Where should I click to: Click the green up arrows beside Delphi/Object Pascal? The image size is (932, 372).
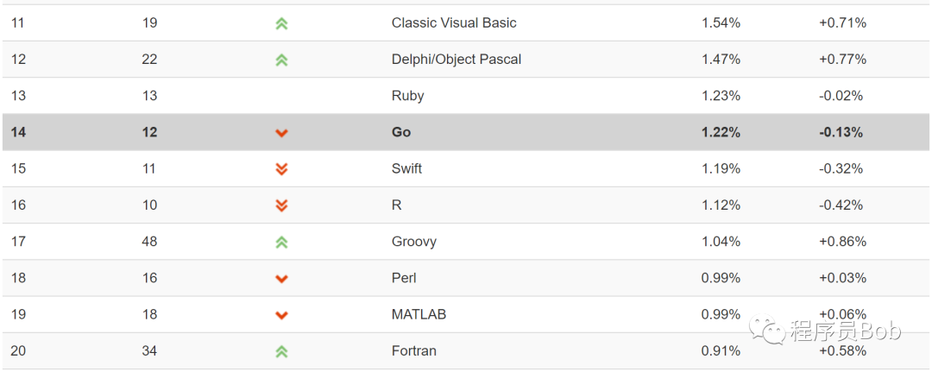coord(281,60)
